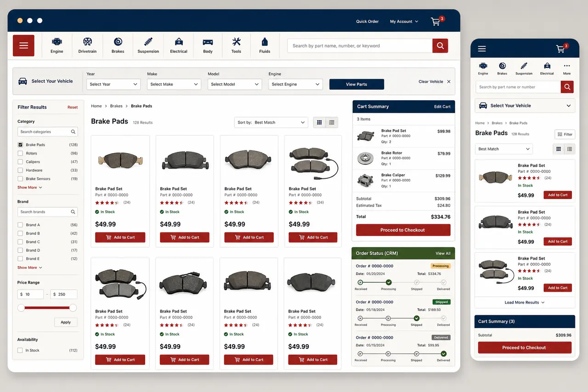The height and width of the screenshot is (392, 588).
Task: Click View All in Order Status panel
Action: coord(443,253)
